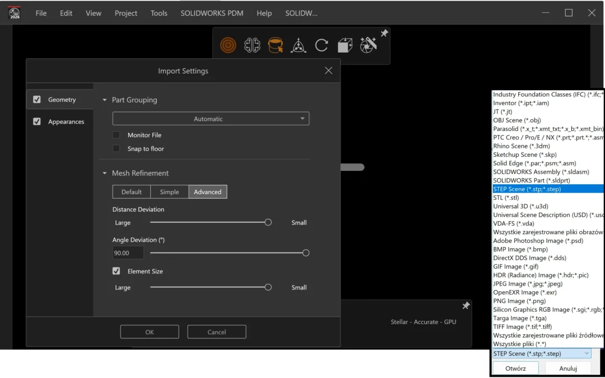Open the truncated SOLIDW... menu
The width and height of the screenshot is (605, 378).
tap(301, 13)
